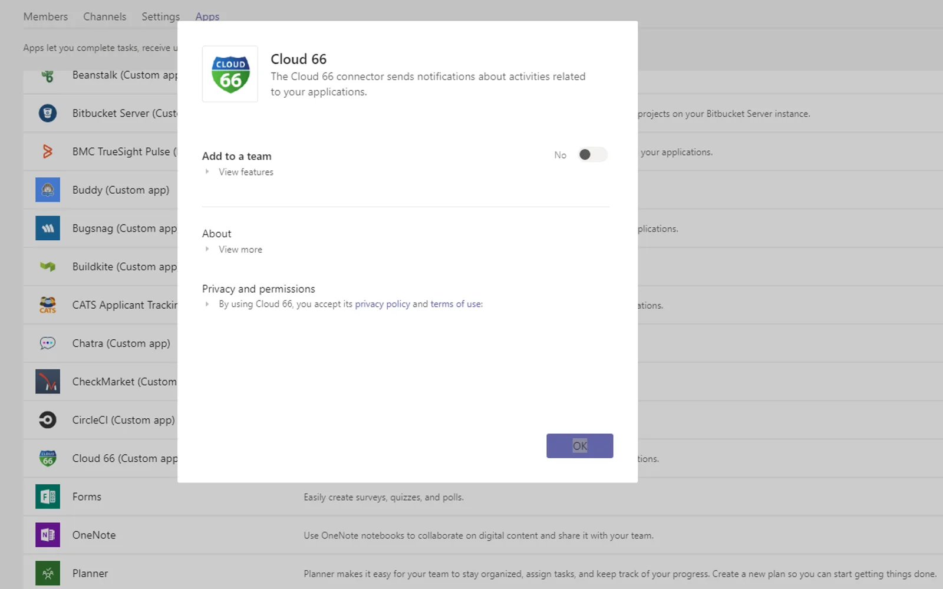The image size is (943, 589).
Task: Click the Buildkite app icon
Action: pos(48,266)
